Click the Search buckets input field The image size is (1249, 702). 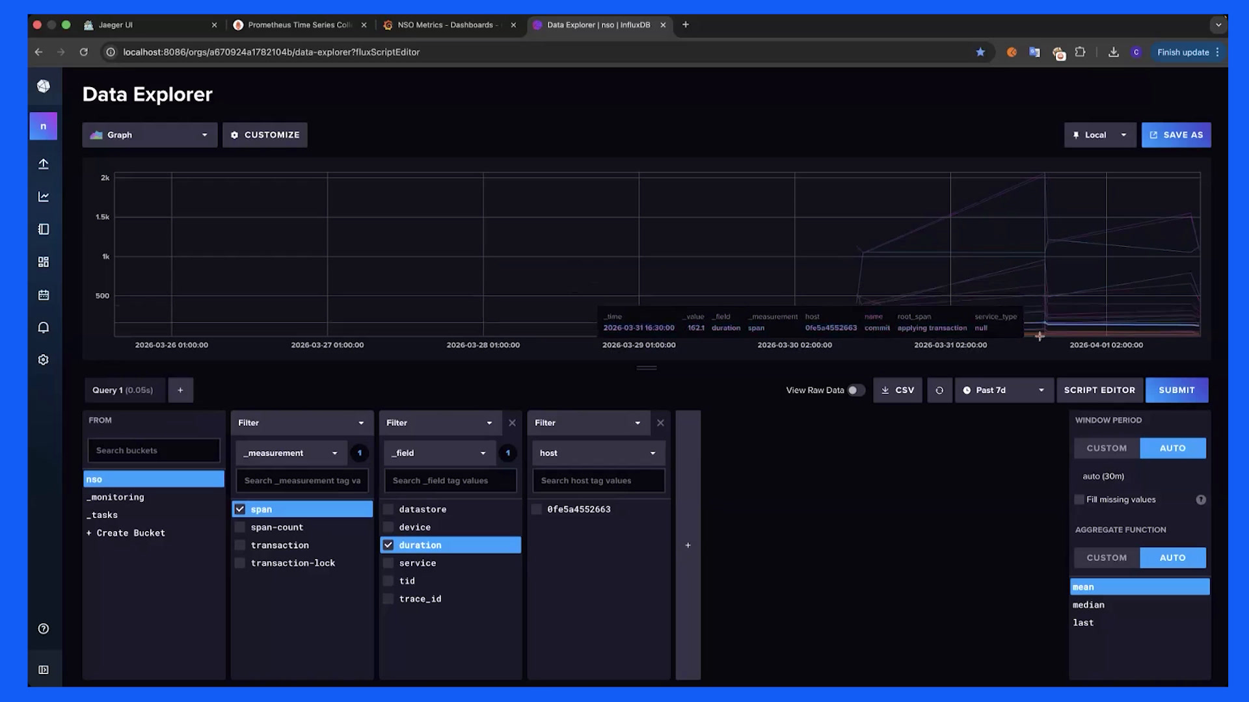(154, 450)
